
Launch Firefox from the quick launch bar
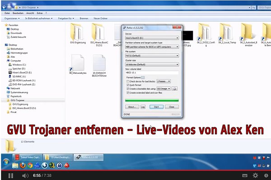point(23,166)
